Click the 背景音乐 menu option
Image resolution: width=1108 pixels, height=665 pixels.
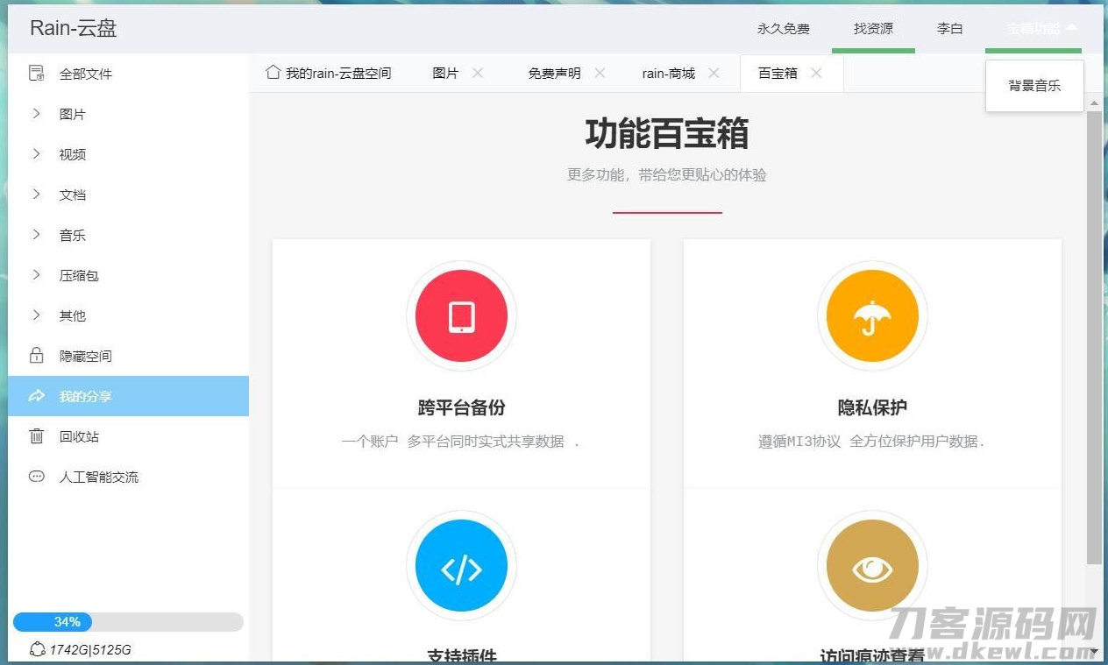click(x=1034, y=86)
